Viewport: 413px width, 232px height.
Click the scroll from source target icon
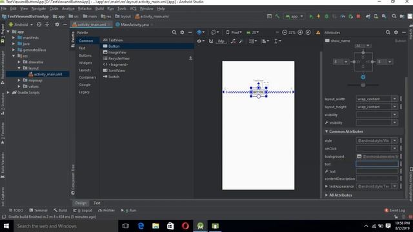[39, 24]
